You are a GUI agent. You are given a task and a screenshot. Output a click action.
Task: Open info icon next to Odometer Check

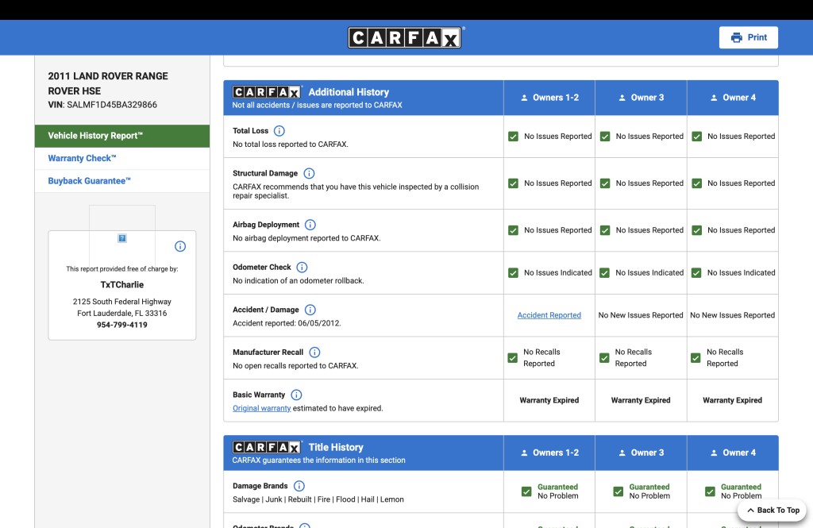[302, 267]
